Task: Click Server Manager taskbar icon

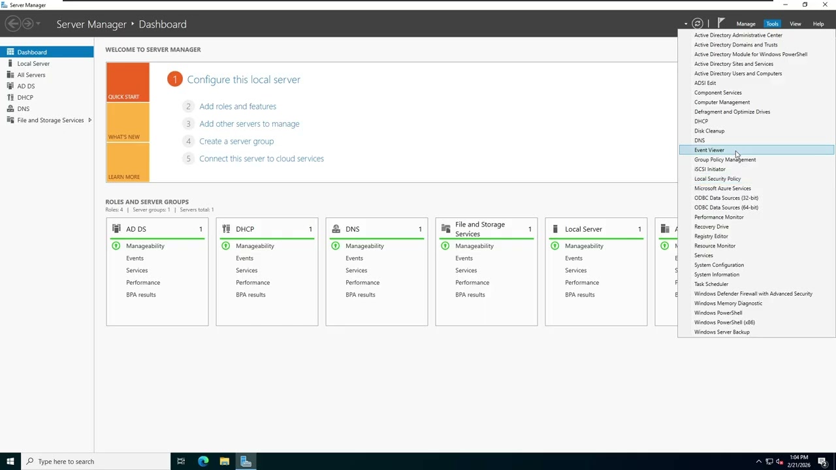Action: click(246, 462)
